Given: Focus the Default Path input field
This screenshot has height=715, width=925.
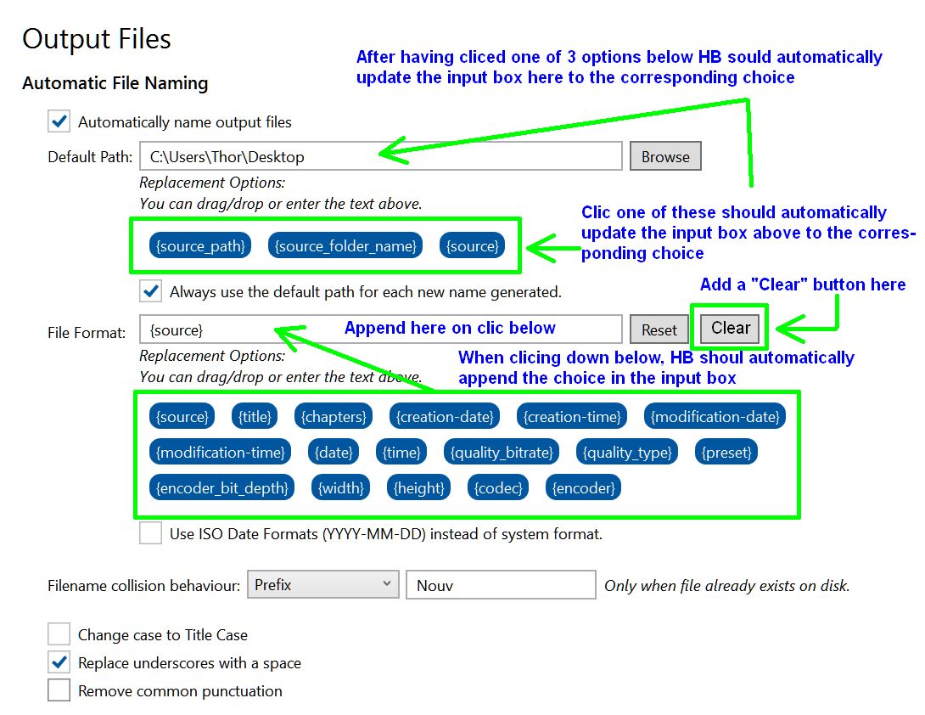Looking at the screenshot, I should coord(381,156).
